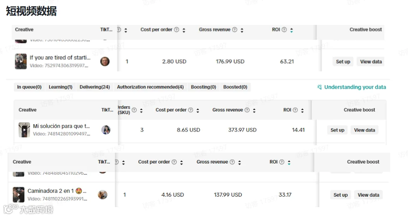The width and height of the screenshot is (408, 217).
Task: Sort by ROI above the 33.17 value
Action: coord(289,162)
